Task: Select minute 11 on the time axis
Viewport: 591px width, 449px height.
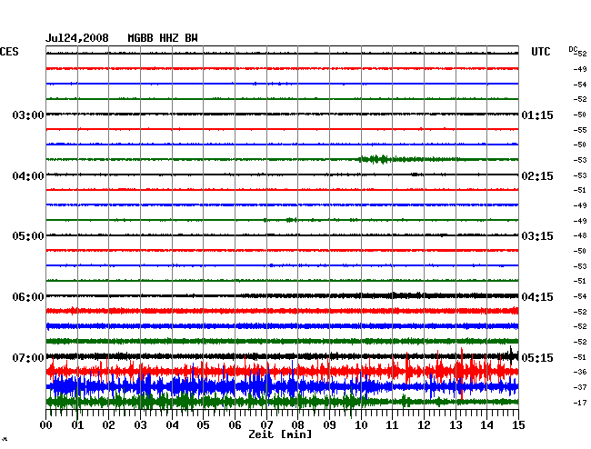Action: point(392,424)
